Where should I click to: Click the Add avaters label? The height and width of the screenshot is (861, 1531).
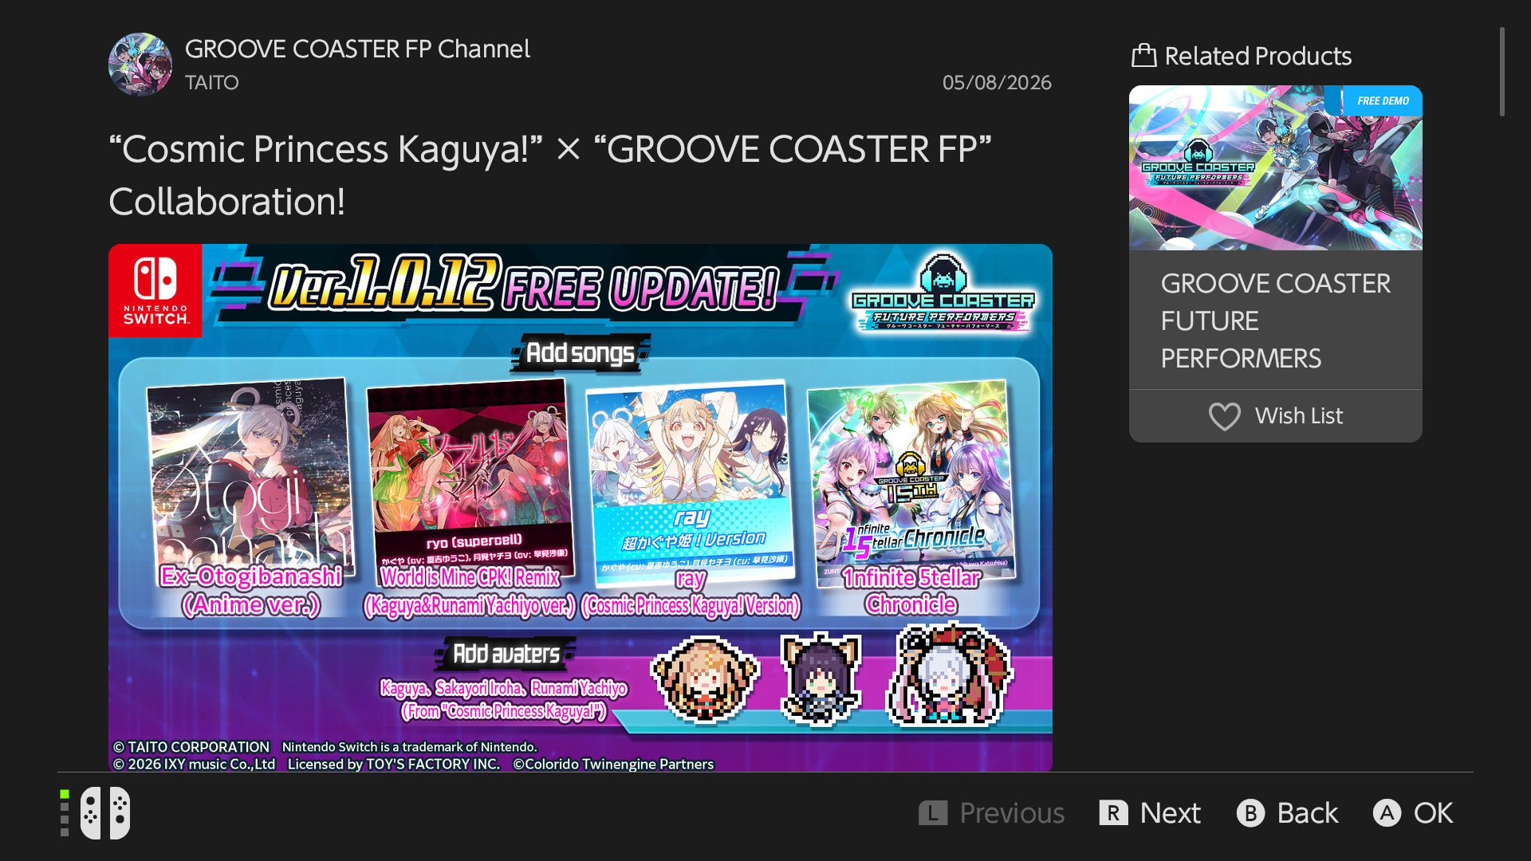[x=506, y=654]
